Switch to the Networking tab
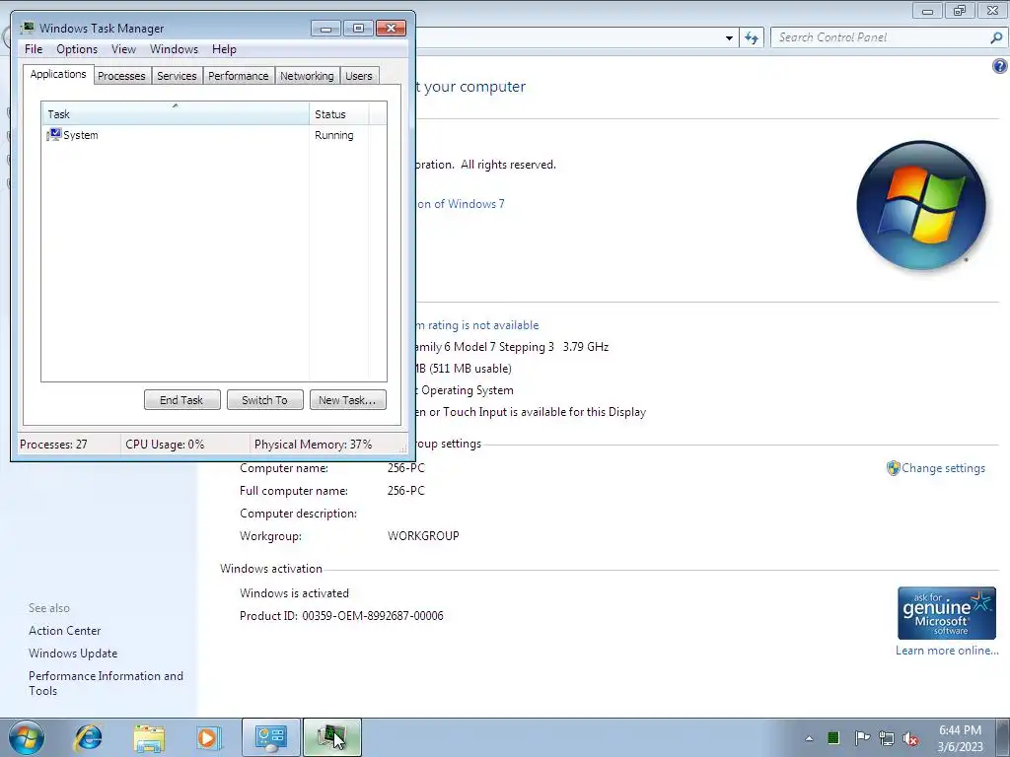Viewport: 1010px width, 757px height. 307,76
